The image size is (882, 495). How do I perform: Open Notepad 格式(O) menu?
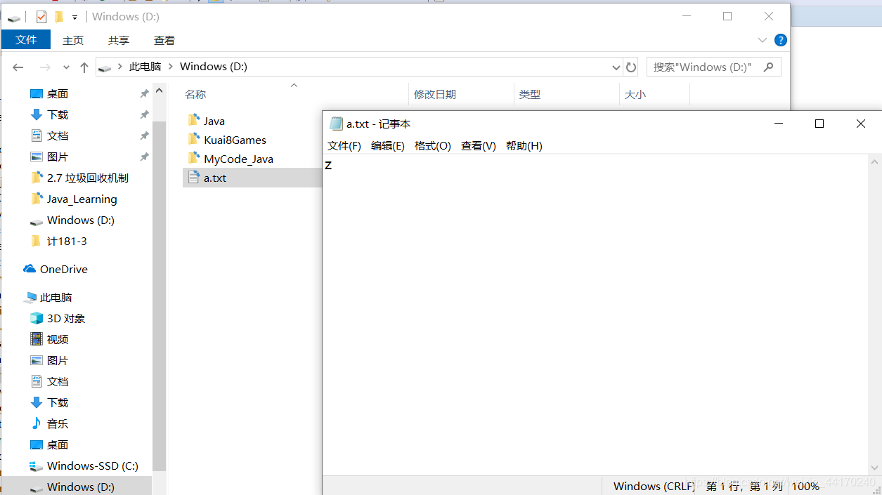433,146
